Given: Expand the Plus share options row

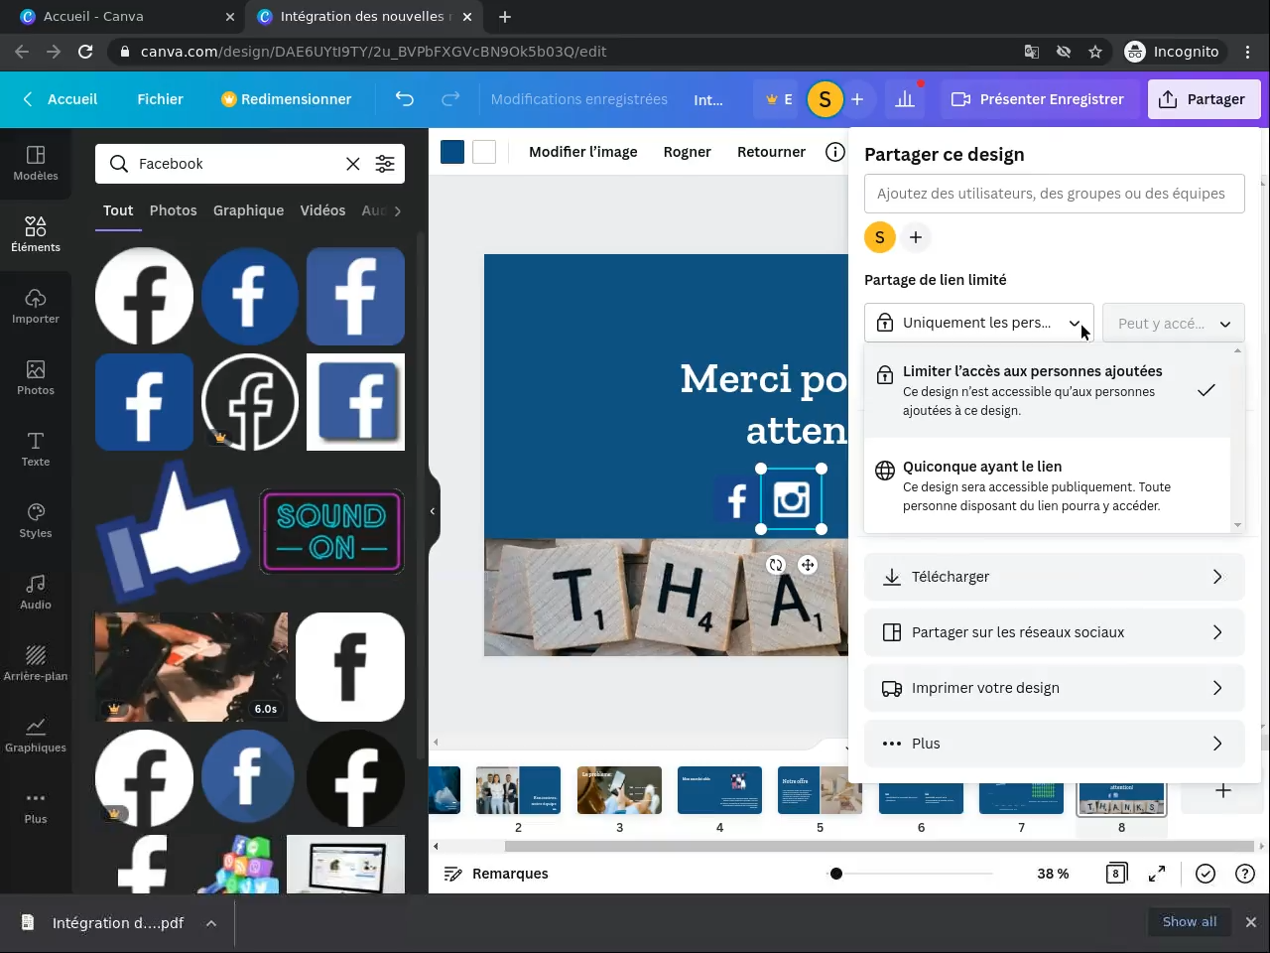Looking at the screenshot, I should coord(1055,744).
